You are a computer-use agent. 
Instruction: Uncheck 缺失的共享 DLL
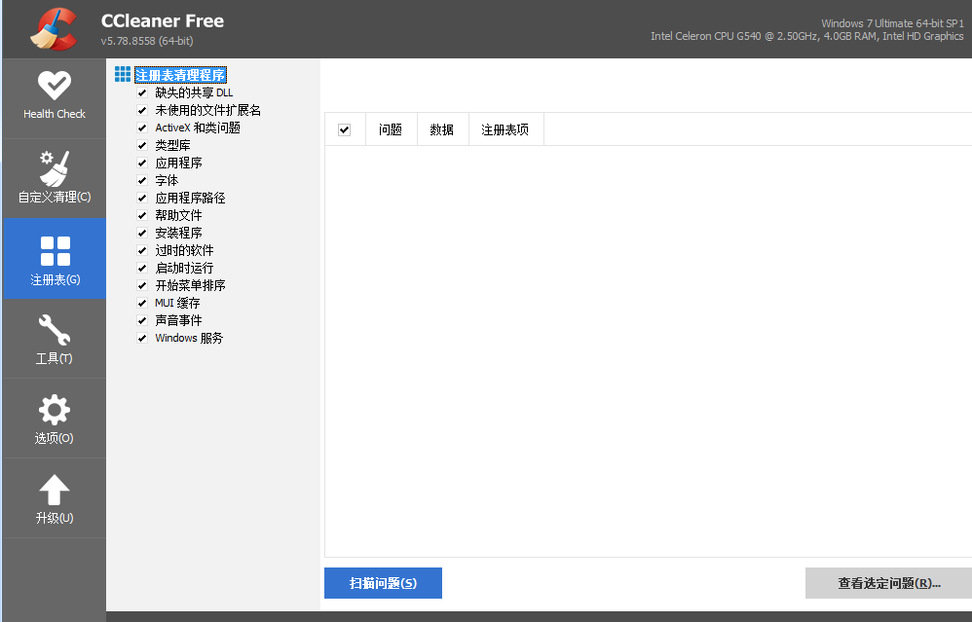pos(142,91)
